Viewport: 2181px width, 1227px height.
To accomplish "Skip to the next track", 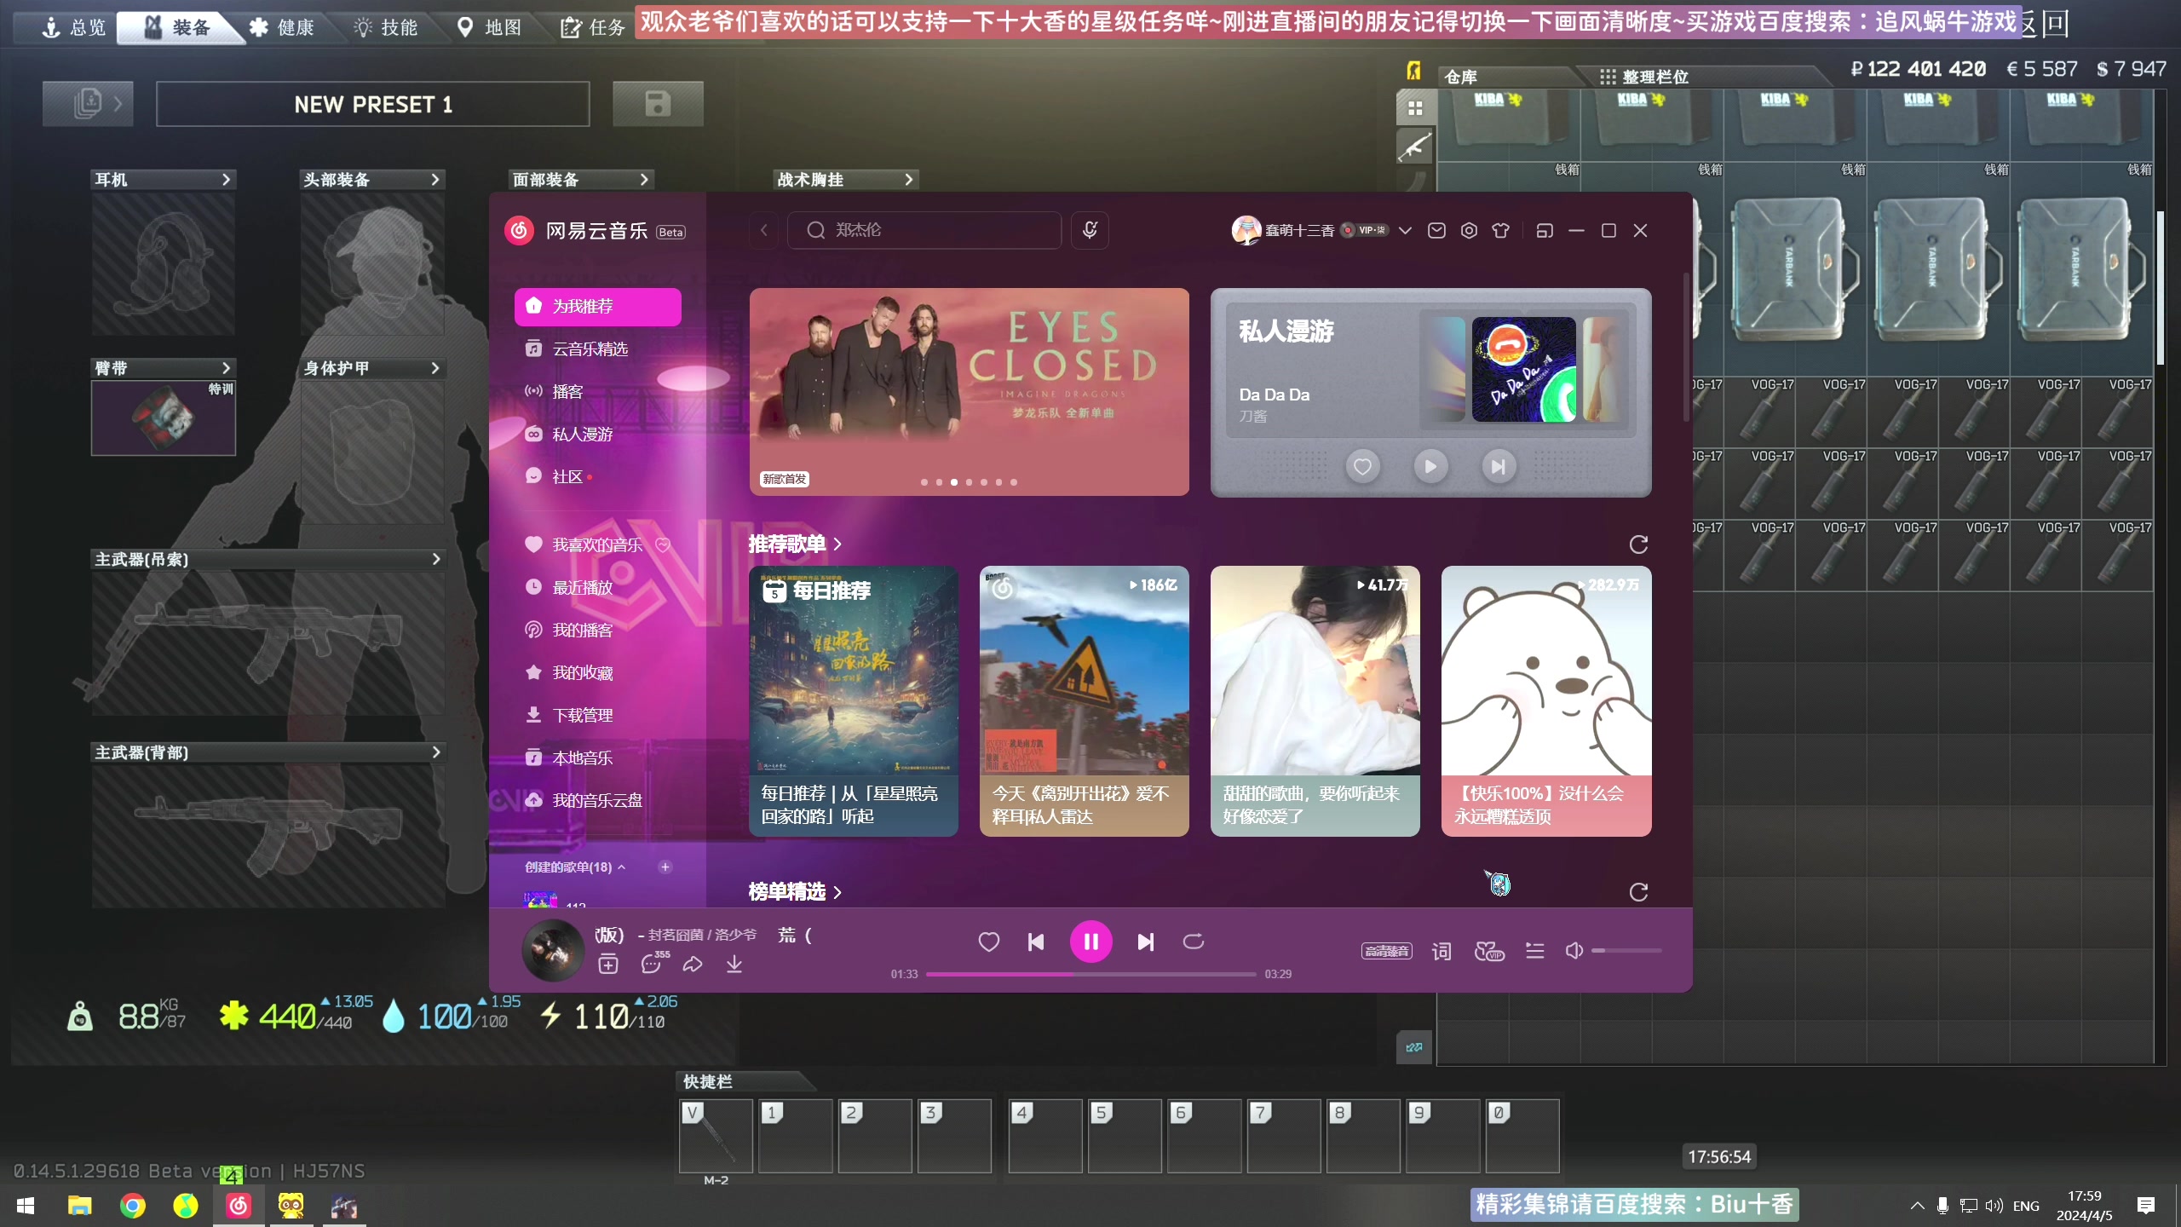I will point(1146,942).
